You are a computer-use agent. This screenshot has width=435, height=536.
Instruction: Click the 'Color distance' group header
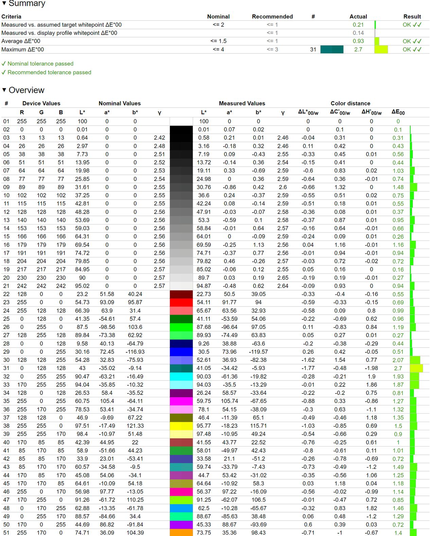tap(350, 103)
